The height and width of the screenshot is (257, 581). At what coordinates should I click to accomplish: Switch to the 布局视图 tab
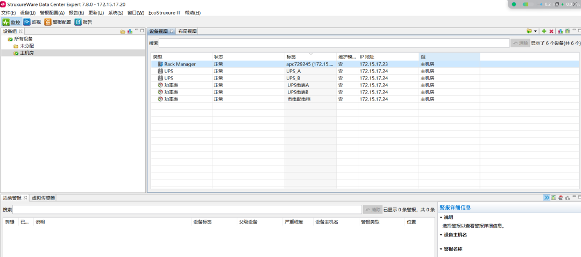187,32
